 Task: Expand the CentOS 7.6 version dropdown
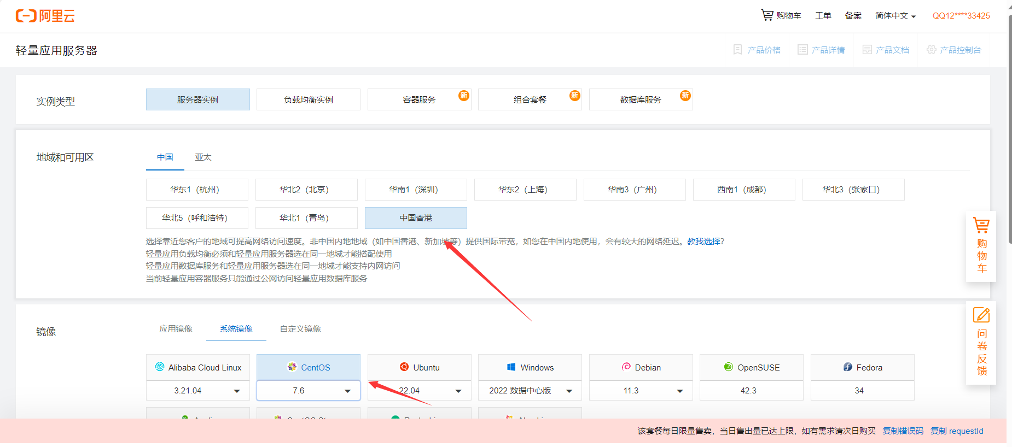pos(347,391)
